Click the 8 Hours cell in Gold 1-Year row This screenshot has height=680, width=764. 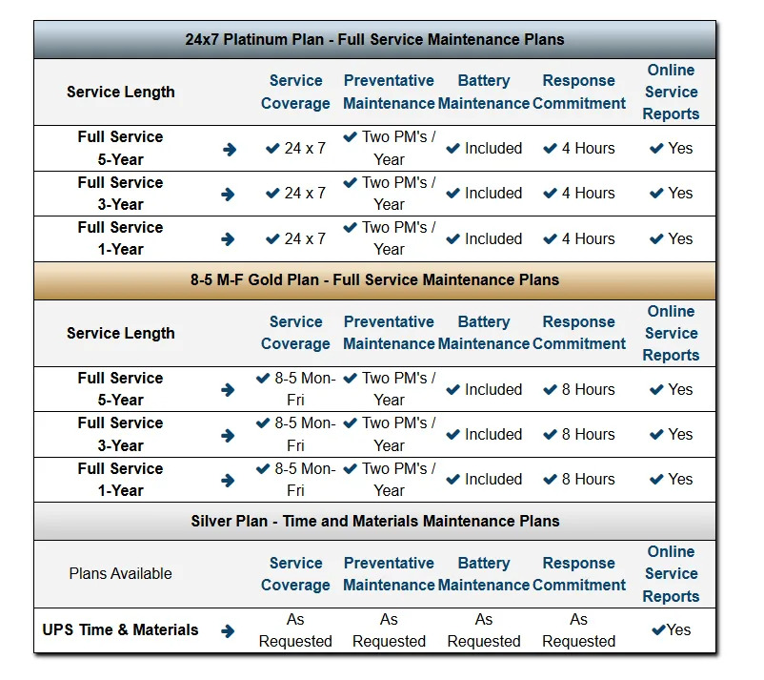coord(579,480)
